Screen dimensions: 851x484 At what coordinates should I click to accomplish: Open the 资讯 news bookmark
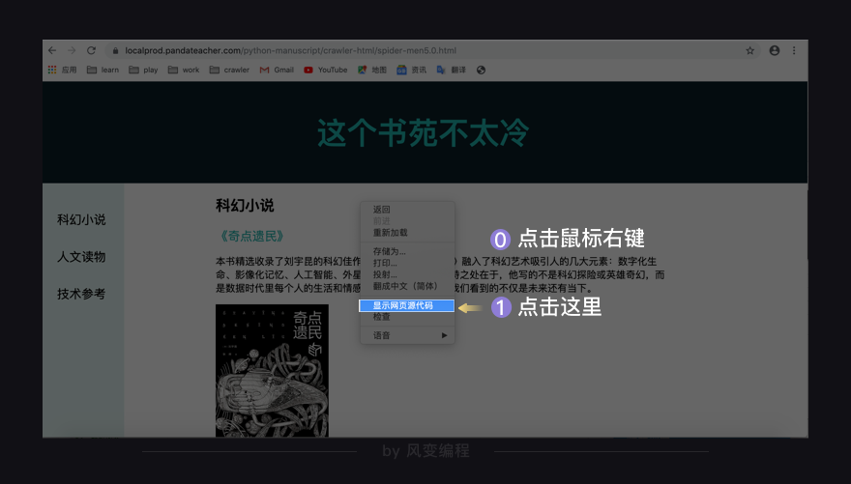point(411,70)
